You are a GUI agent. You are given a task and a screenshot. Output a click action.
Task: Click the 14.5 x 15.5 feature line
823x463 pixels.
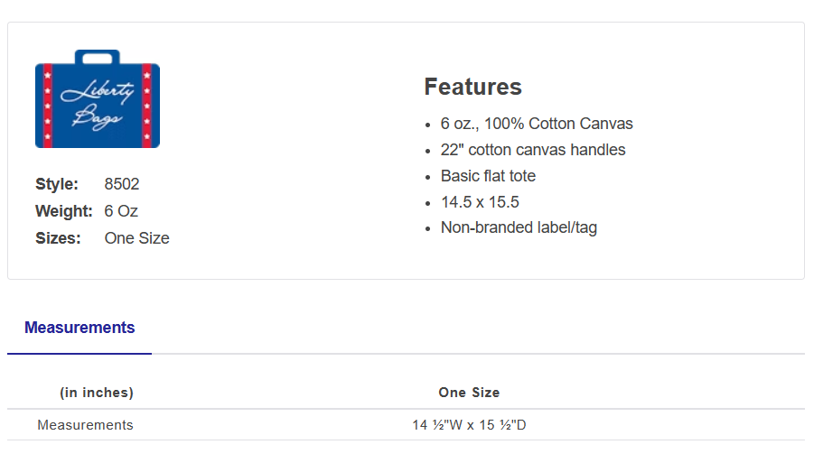click(x=480, y=202)
